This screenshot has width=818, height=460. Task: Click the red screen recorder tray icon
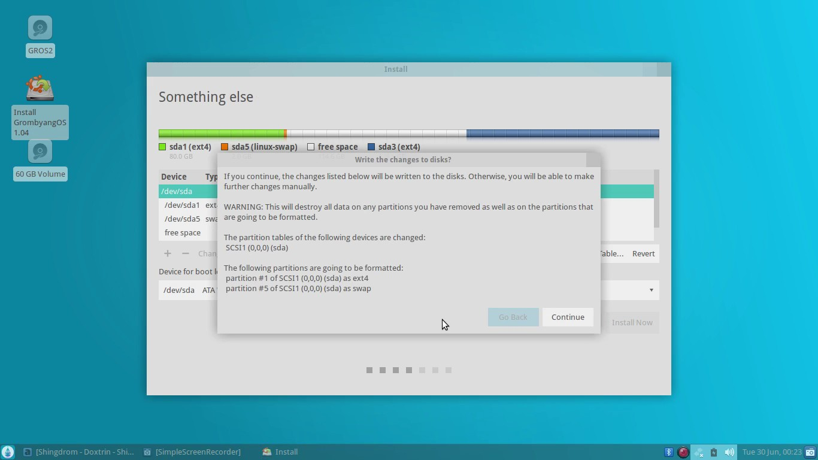(x=683, y=452)
